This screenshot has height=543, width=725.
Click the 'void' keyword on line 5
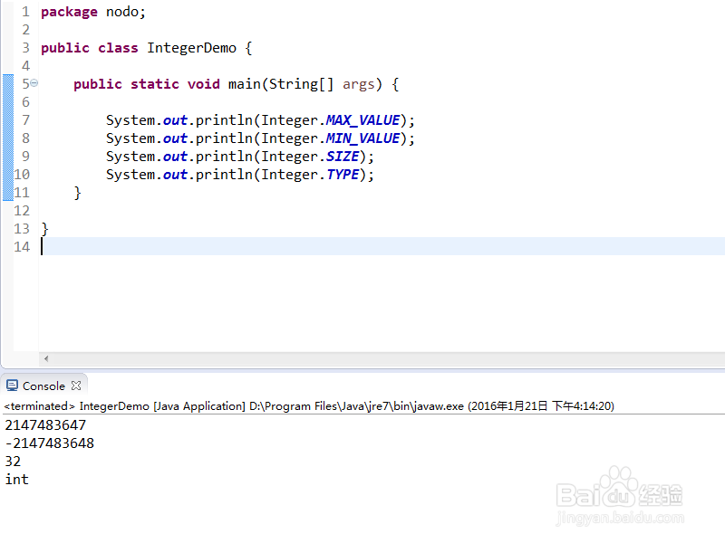203,84
